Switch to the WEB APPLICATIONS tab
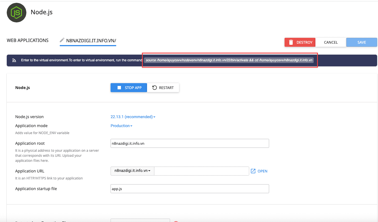378x222 pixels. (27, 40)
